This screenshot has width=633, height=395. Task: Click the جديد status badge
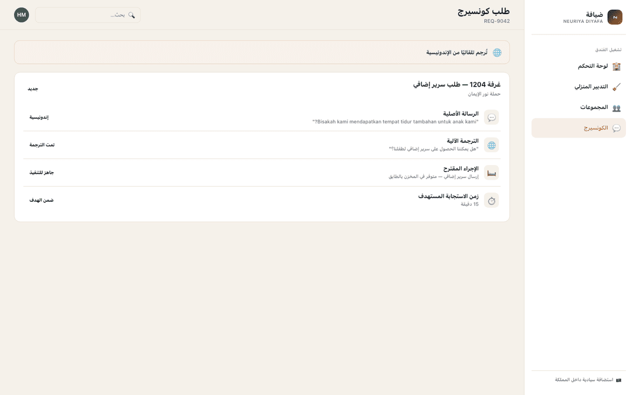coord(33,89)
